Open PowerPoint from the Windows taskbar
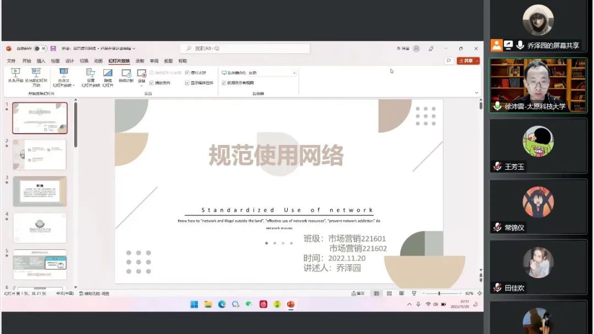The image size is (594, 334). tap(290, 304)
